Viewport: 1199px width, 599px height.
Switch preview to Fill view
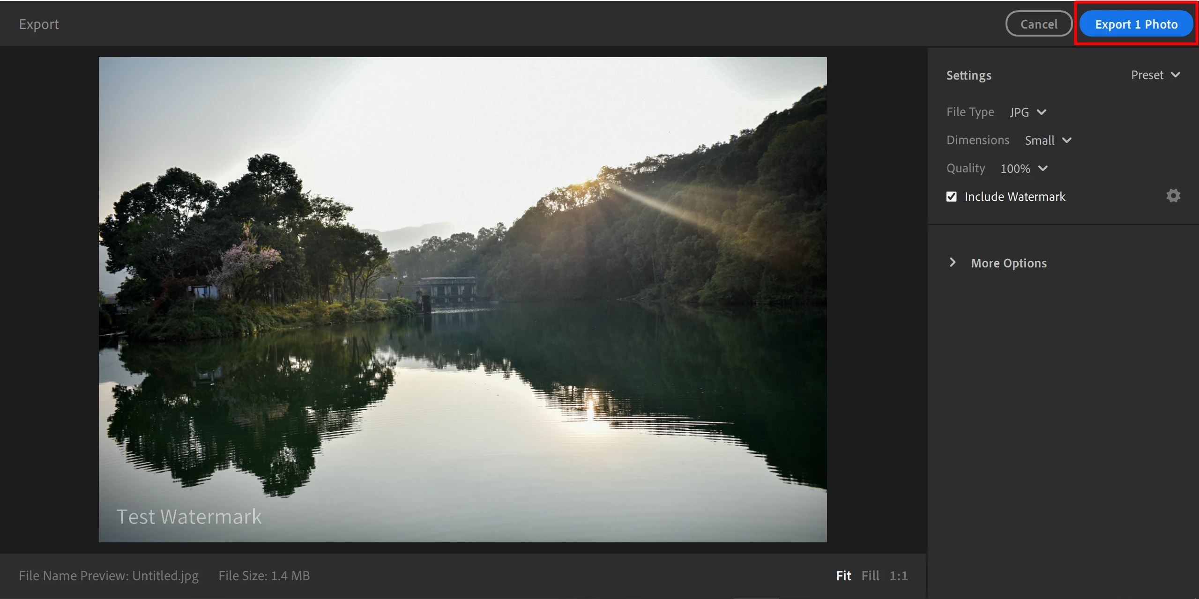[870, 576]
